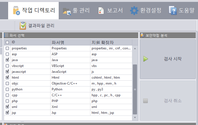The height and width of the screenshot is (125, 198).
Task: Open the 작업 디렉토리 tab
Action: [x=33, y=11]
